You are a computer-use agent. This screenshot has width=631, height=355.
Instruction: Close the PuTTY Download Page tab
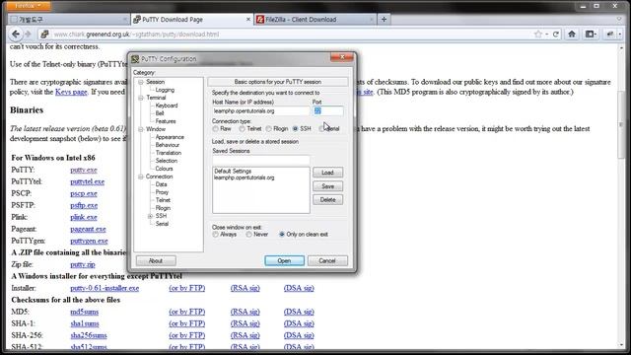(x=248, y=19)
